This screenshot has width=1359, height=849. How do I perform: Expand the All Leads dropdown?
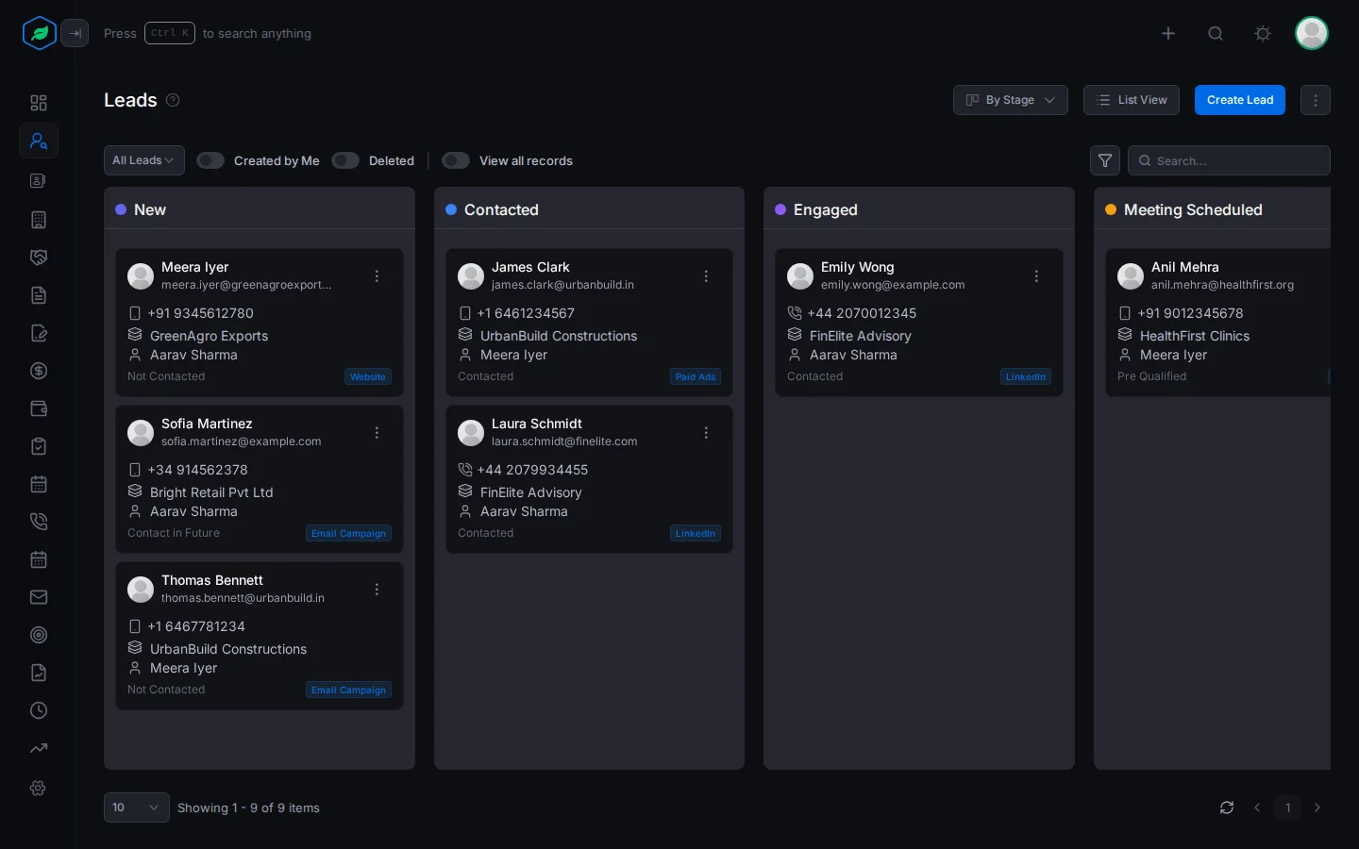coord(143,160)
